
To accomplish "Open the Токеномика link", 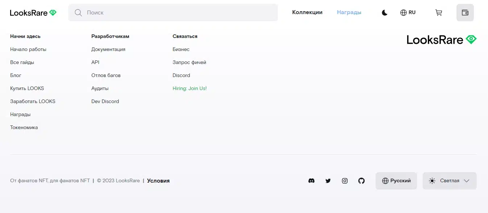I will coord(24,128).
